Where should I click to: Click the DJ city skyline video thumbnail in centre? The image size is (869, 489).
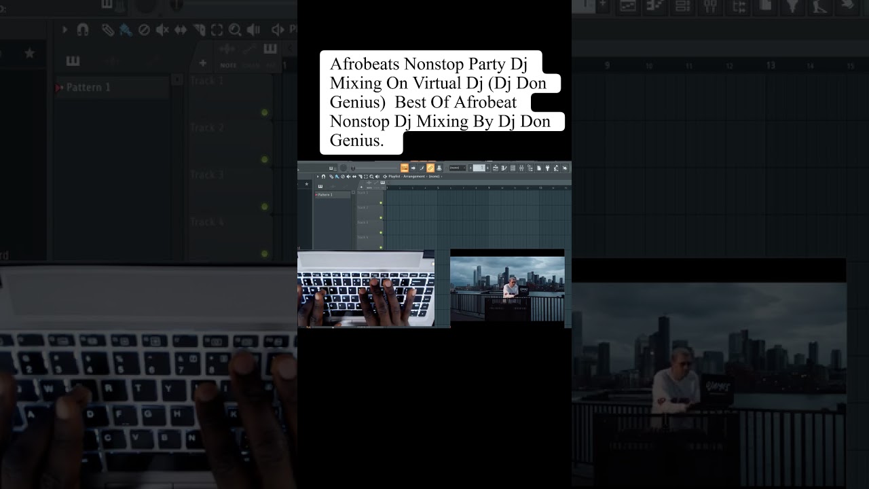coord(507,289)
